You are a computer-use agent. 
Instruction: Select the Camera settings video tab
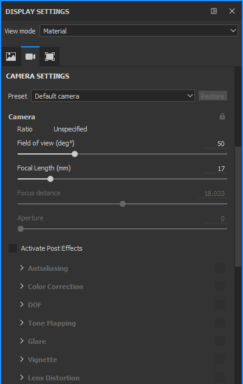30,57
